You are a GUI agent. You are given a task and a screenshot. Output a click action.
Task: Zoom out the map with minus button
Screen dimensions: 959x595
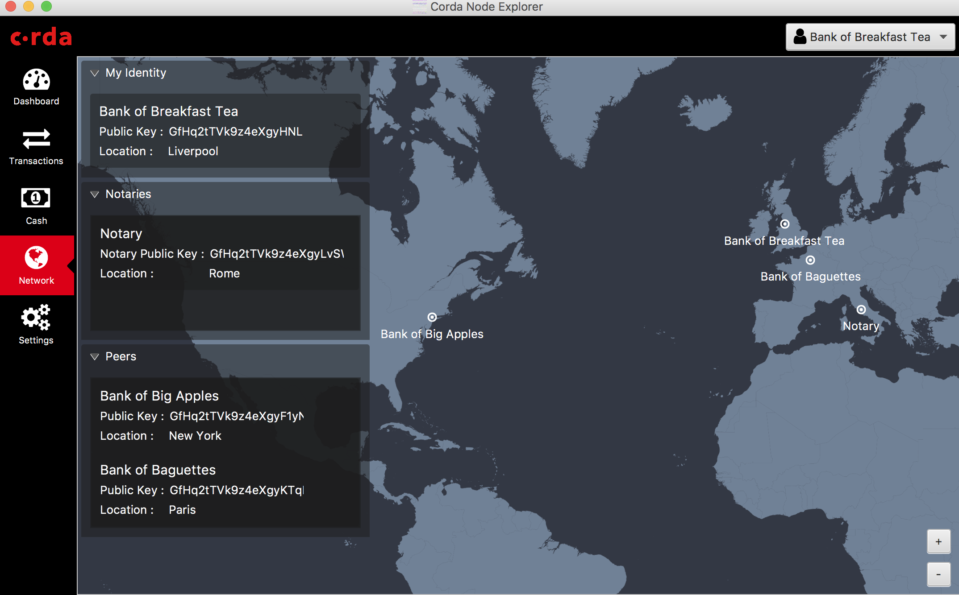938,574
